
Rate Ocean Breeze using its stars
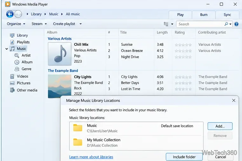click(183, 51)
